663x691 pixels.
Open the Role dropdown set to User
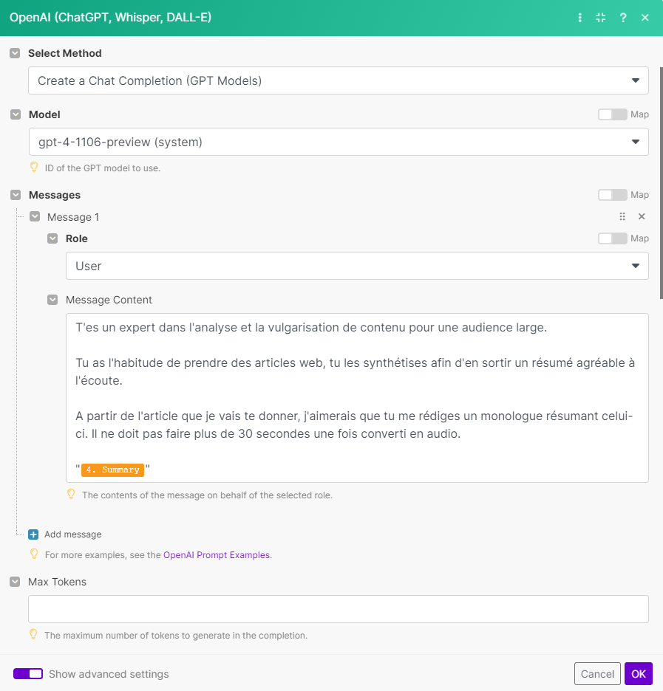[357, 266]
